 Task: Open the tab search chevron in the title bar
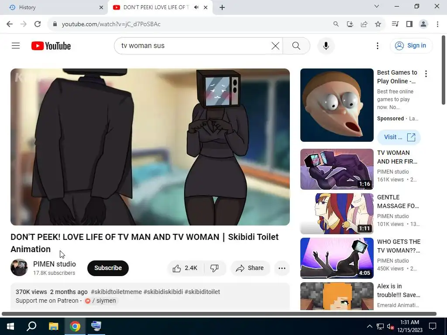377,6
